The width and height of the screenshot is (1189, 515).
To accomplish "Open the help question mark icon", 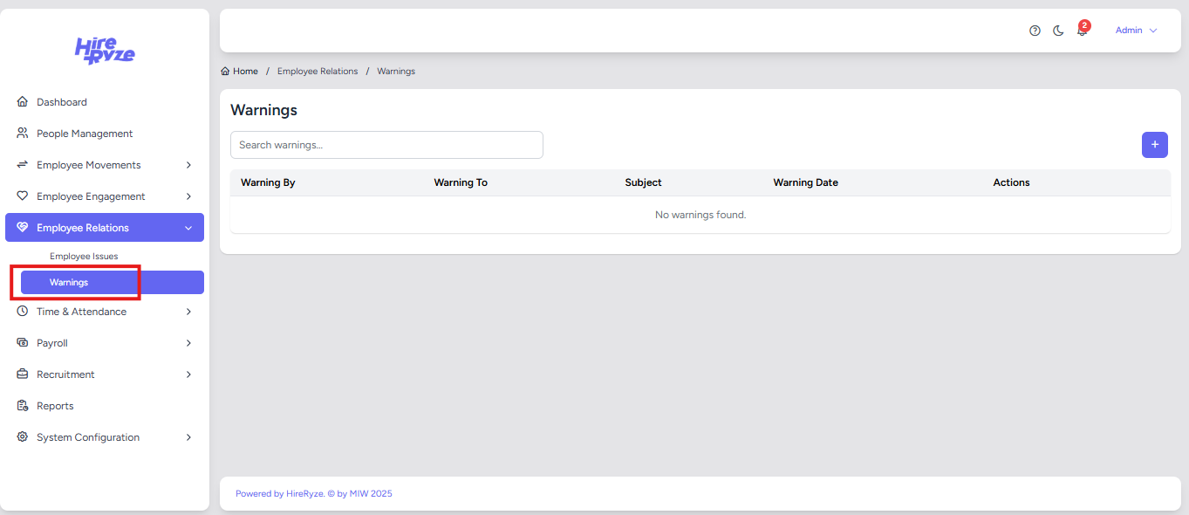I will coord(1035,31).
